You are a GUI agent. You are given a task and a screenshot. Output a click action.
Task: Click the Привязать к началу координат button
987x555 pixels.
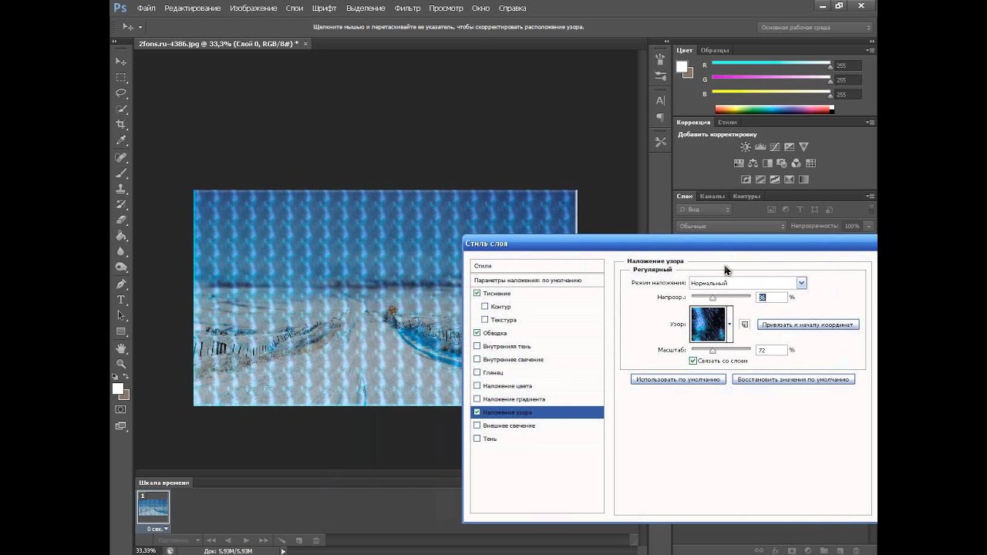click(807, 325)
